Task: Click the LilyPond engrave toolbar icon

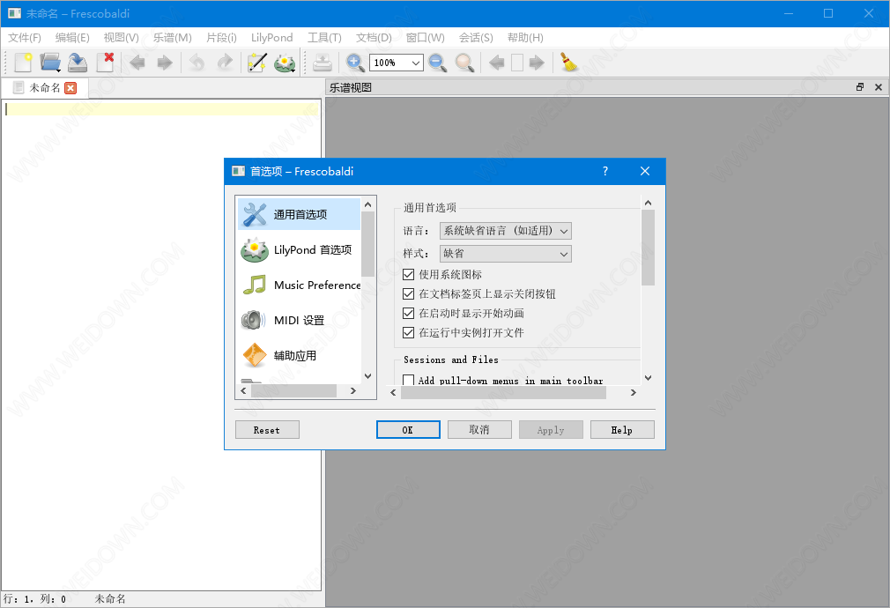Action: [285, 63]
